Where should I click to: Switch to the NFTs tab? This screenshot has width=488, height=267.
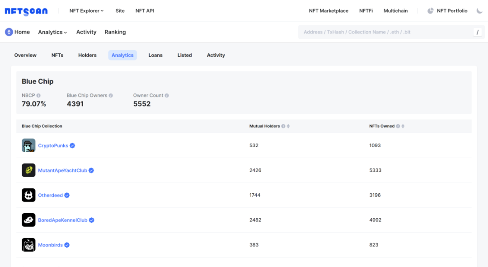click(57, 55)
